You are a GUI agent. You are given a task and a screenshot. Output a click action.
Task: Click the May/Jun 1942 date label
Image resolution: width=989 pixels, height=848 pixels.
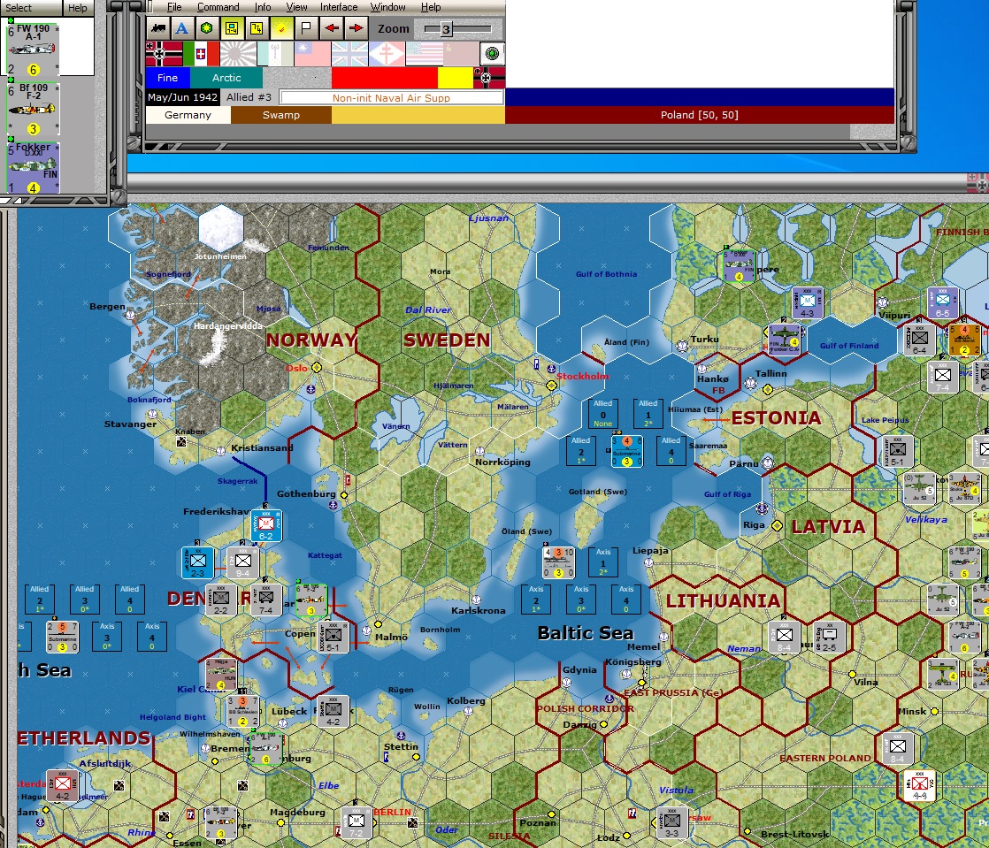pyautogui.click(x=183, y=97)
